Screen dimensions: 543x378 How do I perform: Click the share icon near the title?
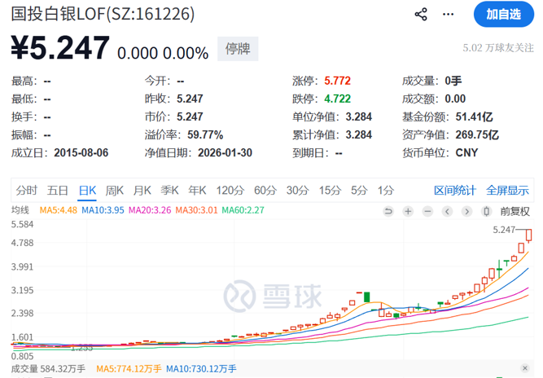click(x=421, y=14)
